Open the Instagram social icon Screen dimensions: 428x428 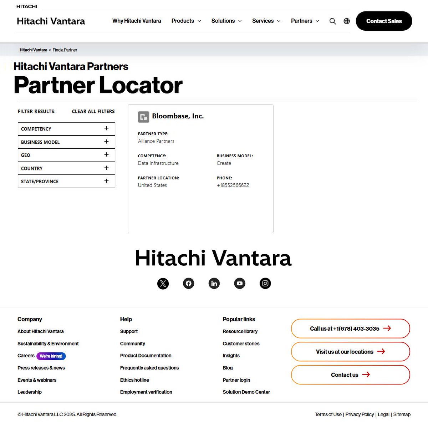point(265,284)
